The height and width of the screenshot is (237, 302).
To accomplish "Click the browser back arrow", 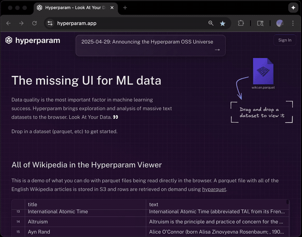I will click(8, 23).
